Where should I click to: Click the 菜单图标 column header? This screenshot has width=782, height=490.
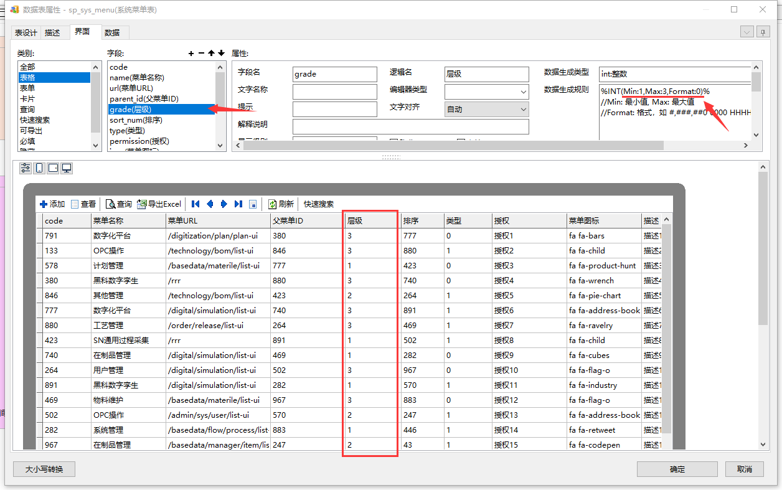(604, 220)
